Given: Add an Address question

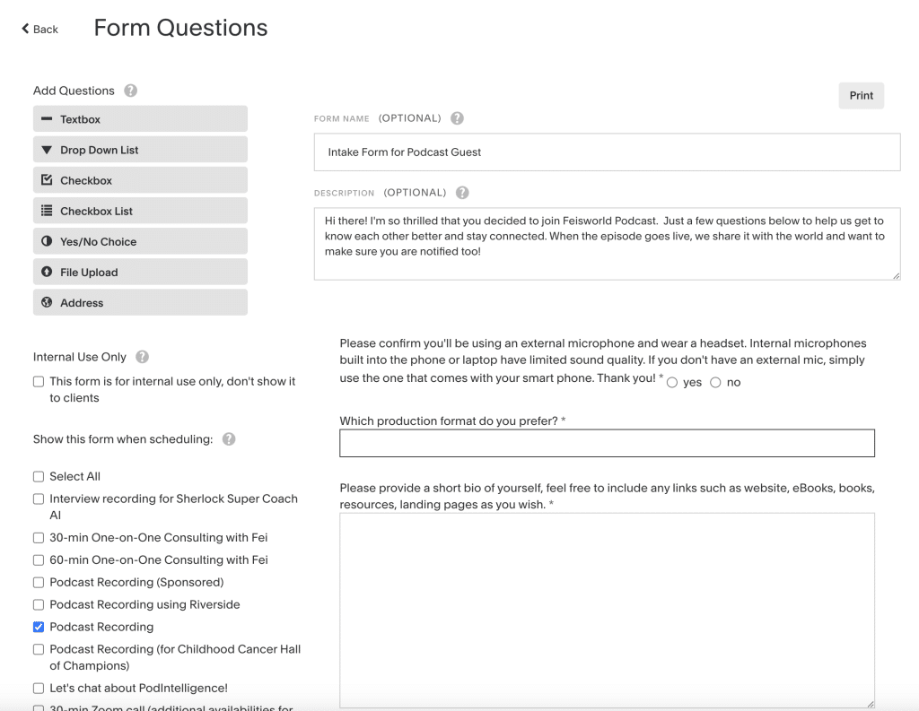Looking at the screenshot, I should (x=140, y=302).
